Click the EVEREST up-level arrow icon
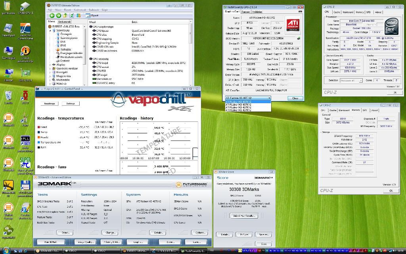 [65, 15]
